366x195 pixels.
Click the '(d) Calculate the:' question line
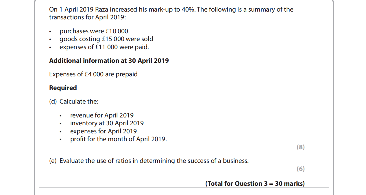coord(74,102)
